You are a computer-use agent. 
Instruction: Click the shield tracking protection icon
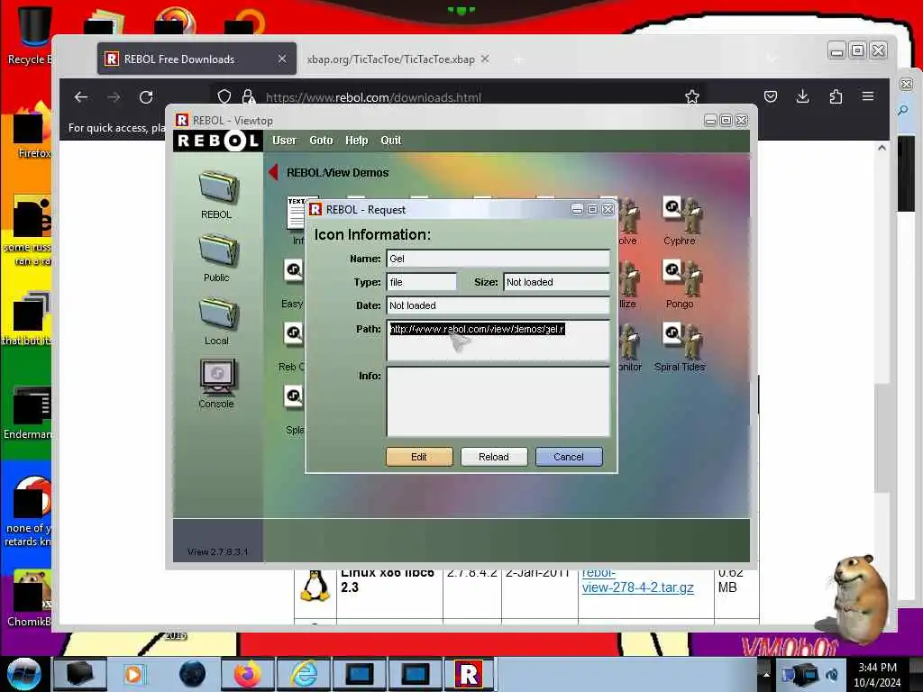[224, 97]
